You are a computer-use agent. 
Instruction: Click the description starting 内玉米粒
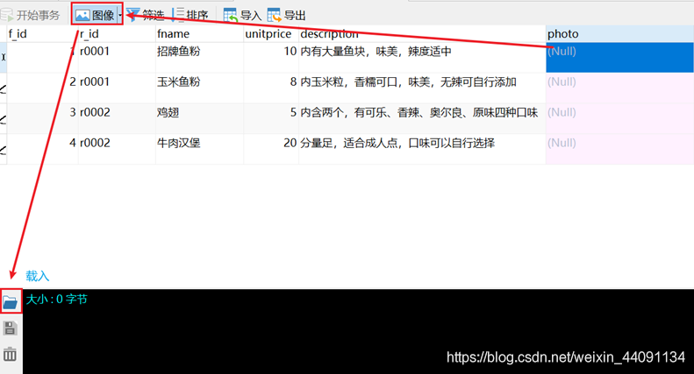point(422,88)
